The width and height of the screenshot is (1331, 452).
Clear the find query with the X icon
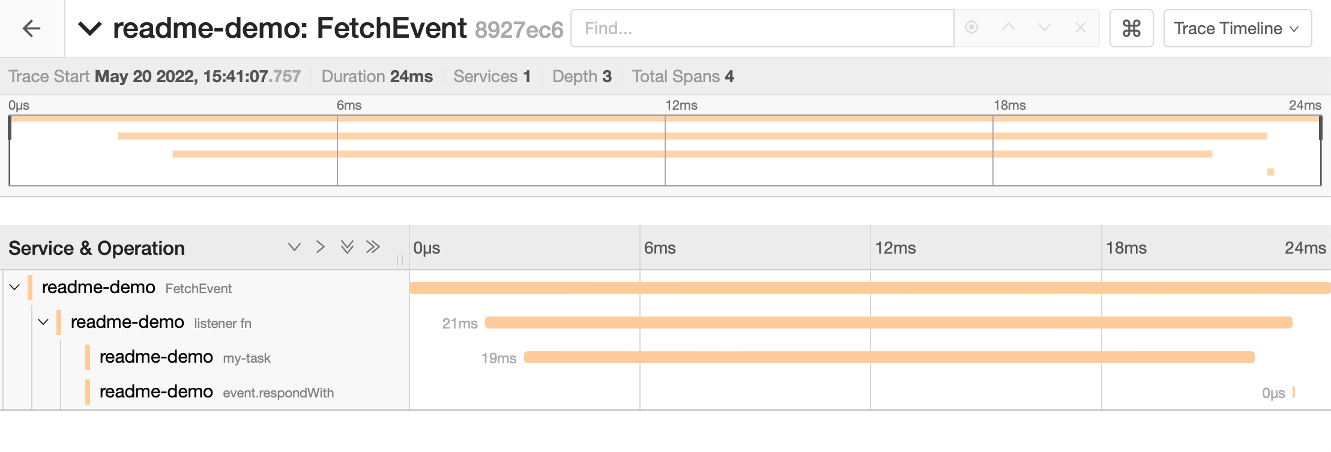click(1081, 28)
